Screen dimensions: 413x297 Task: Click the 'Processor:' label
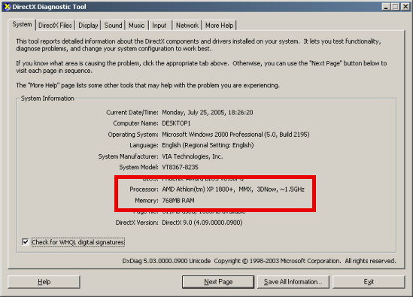tap(144, 189)
